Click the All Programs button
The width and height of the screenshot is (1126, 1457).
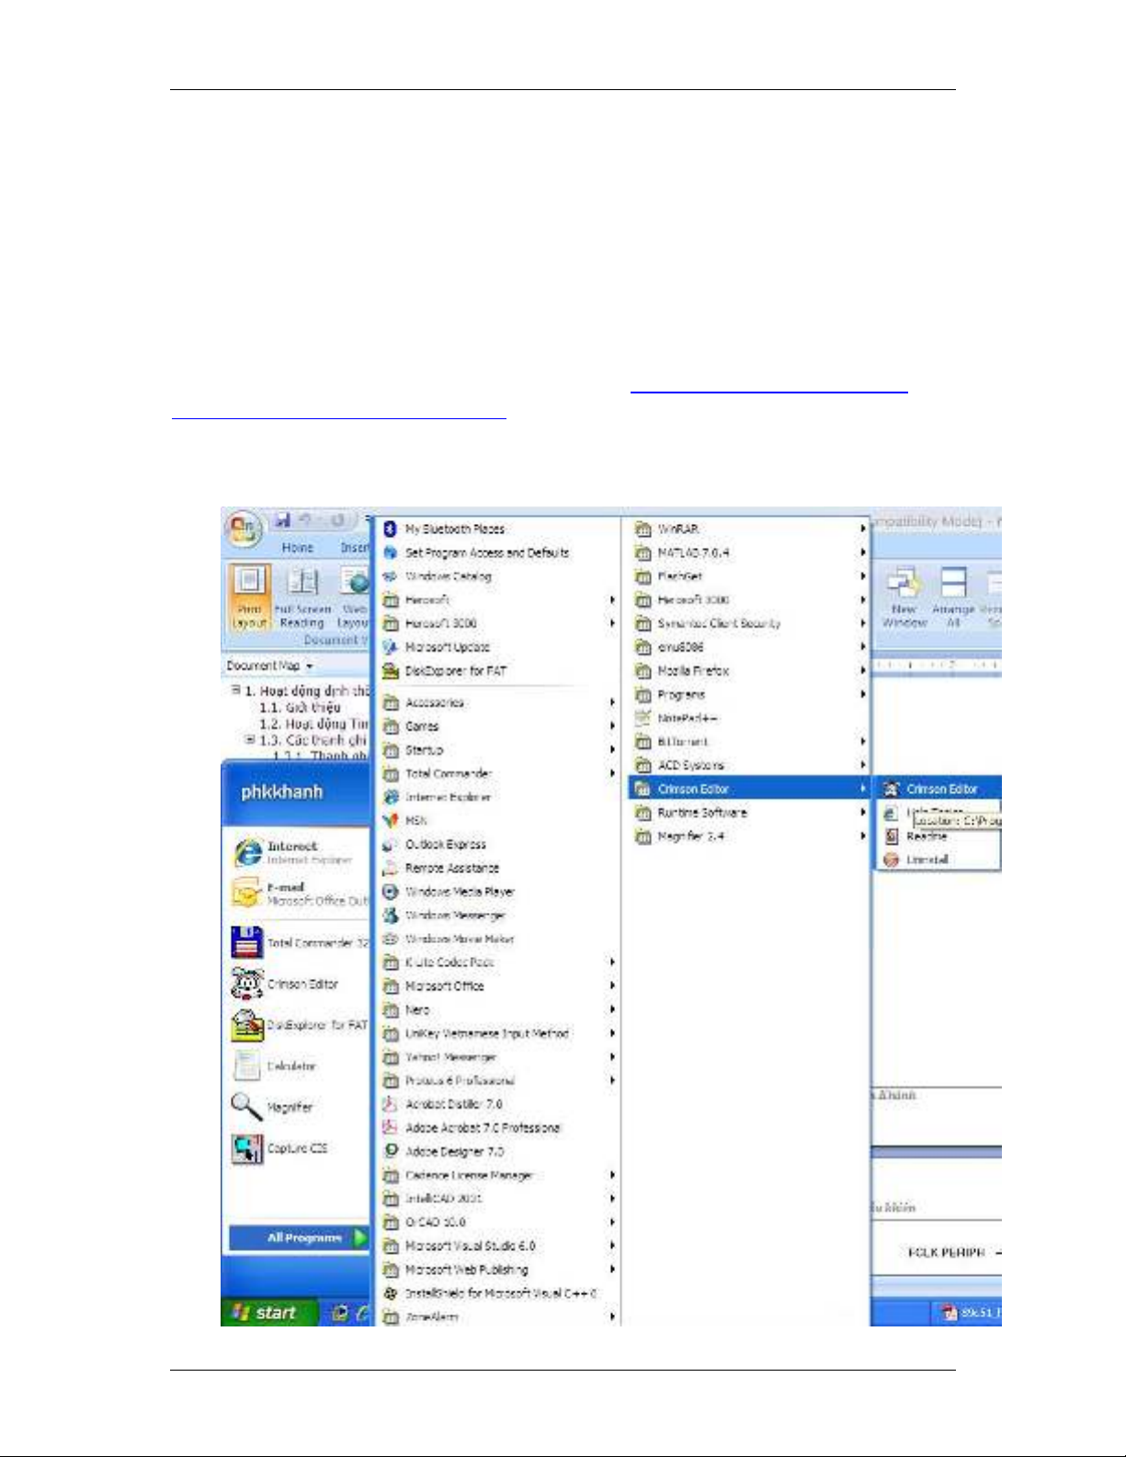point(299,1238)
